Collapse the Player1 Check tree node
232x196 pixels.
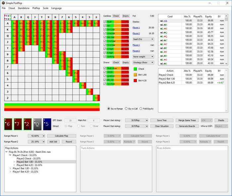click(10, 155)
